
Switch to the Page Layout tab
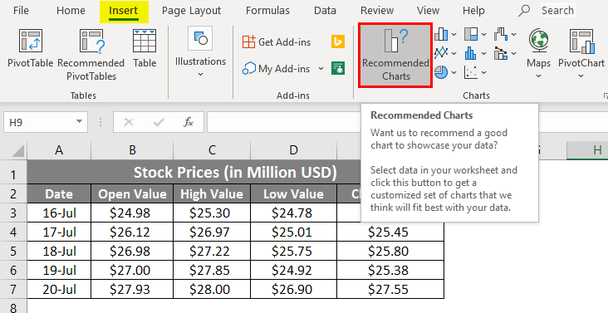[191, 11]
